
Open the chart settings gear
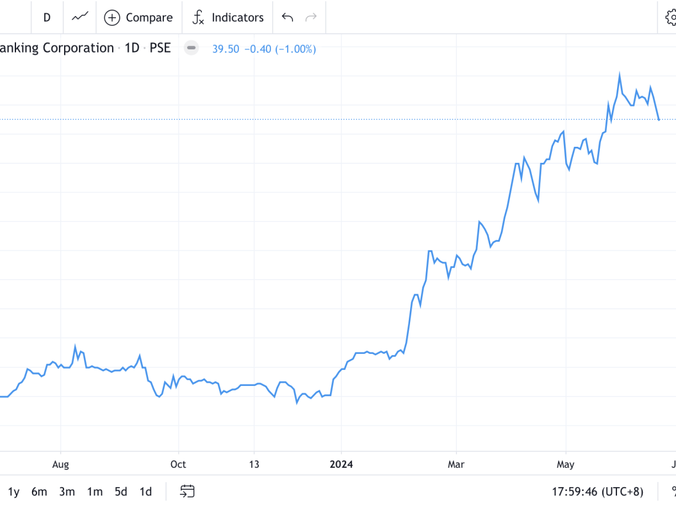[672, 17]
